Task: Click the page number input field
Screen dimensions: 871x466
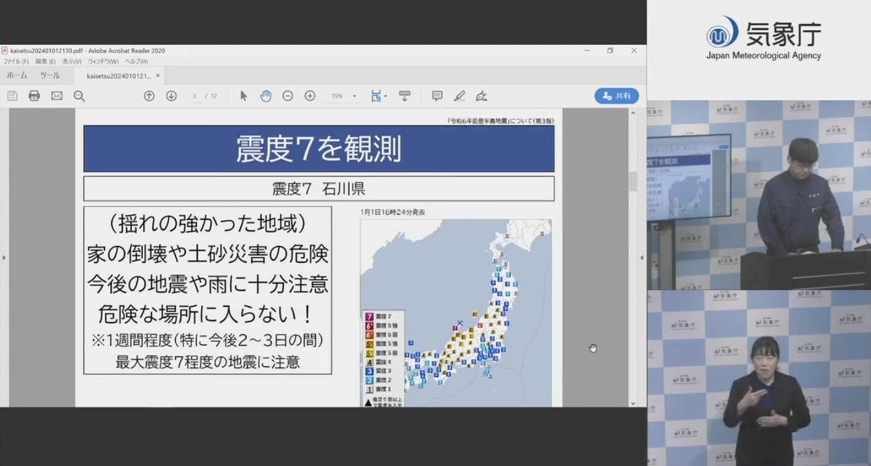Action: coord(195,97)
